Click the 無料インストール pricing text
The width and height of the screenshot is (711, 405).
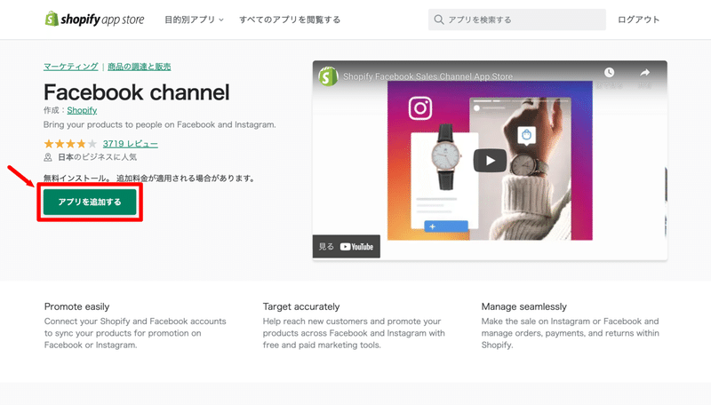148,179
